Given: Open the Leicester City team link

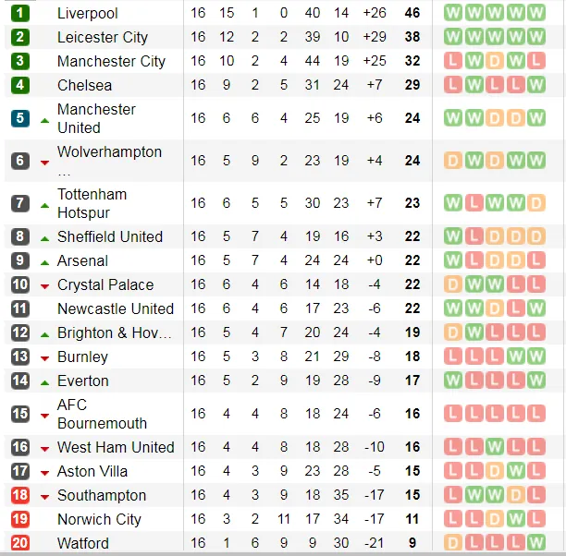Looking at the screenshot, I should (x=102, y=37).
